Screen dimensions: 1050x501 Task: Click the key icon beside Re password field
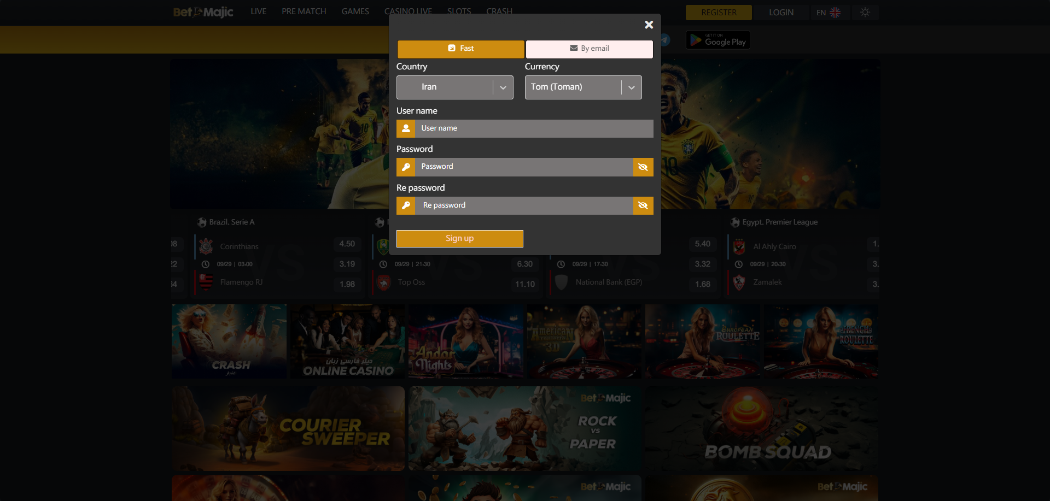[x=406, y=205]
